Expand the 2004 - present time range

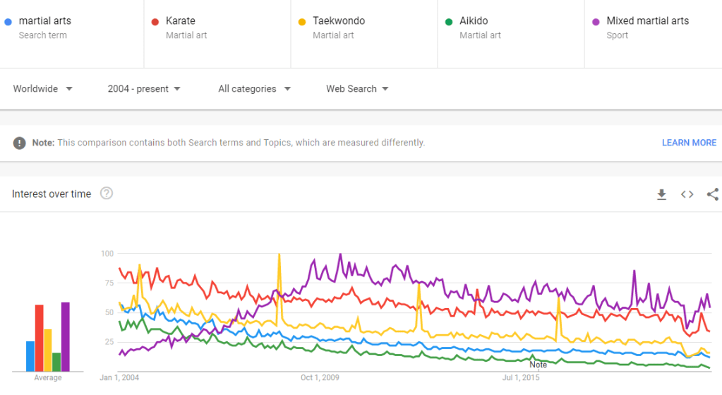coord(144,89)
